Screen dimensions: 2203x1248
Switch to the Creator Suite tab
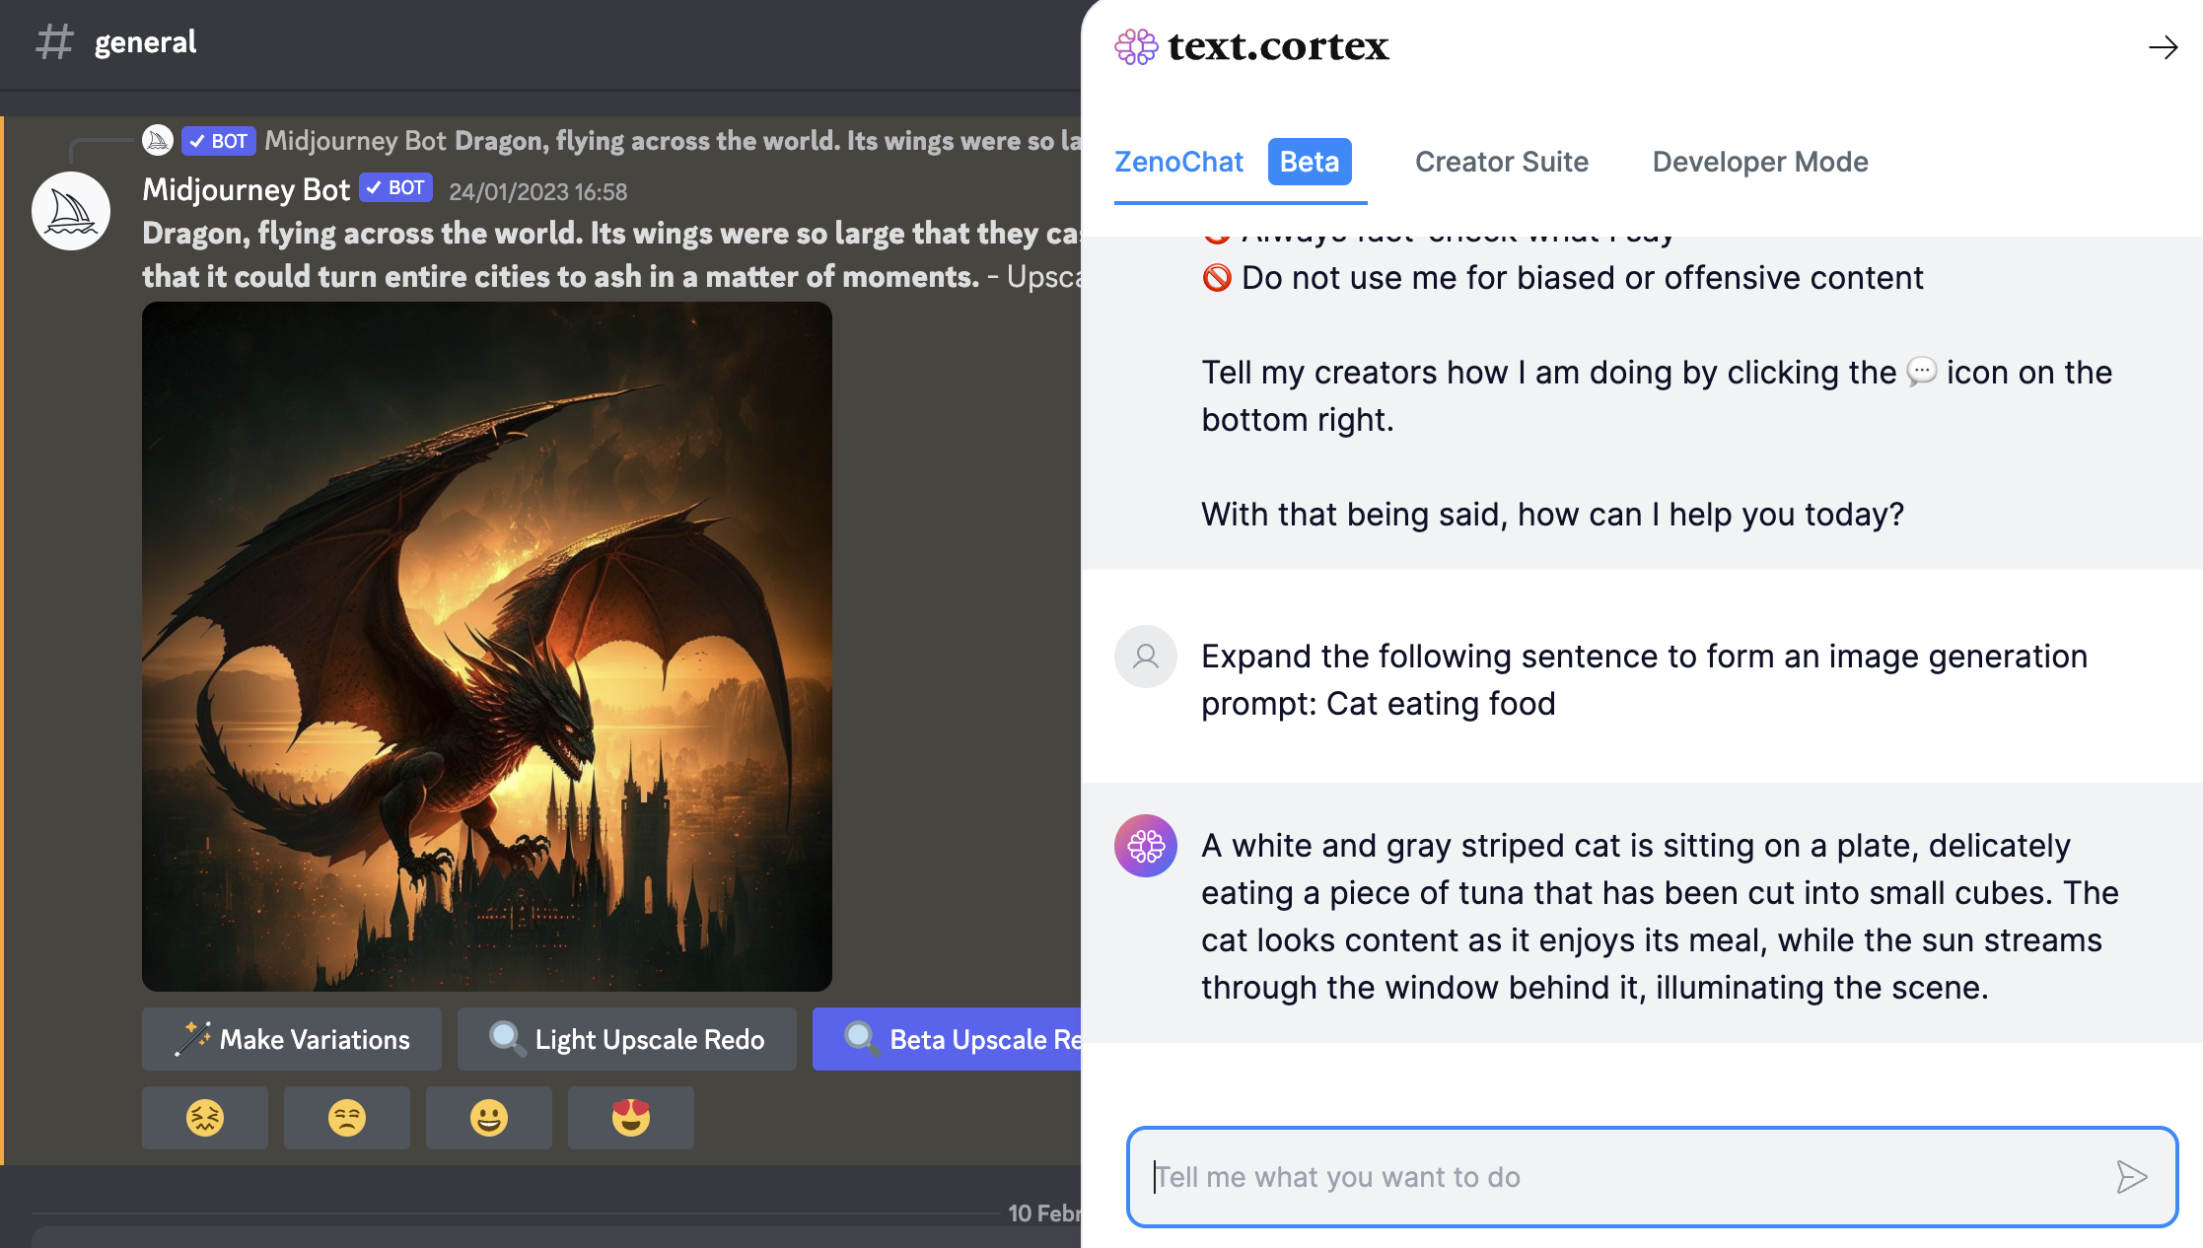click(x=1501, y=162)
